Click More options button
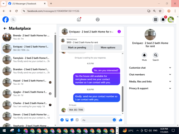 tap(108, 48)
